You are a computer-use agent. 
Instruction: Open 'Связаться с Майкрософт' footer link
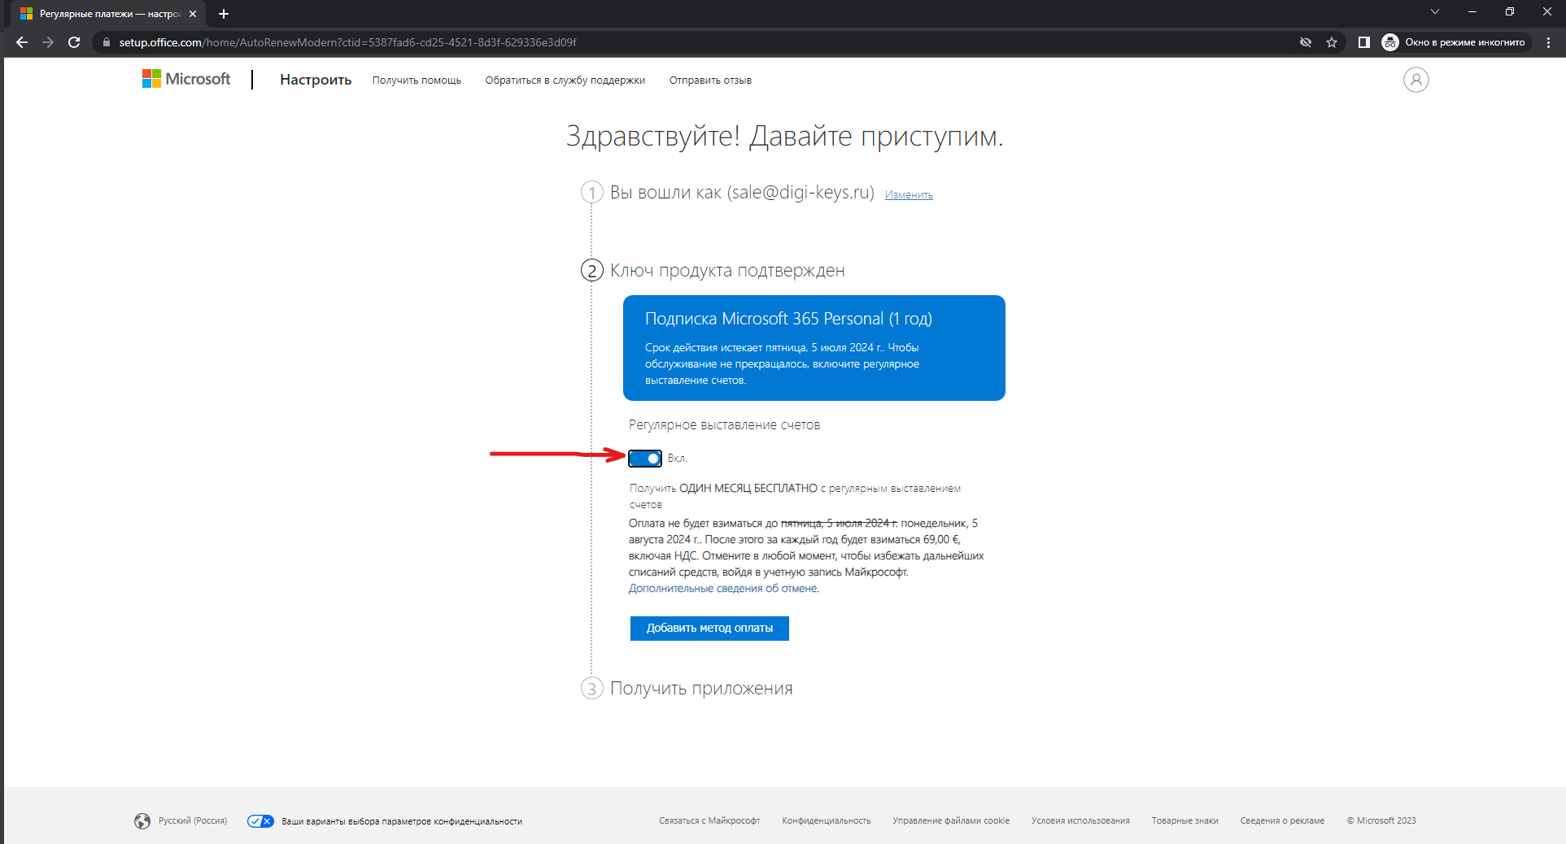709,821
